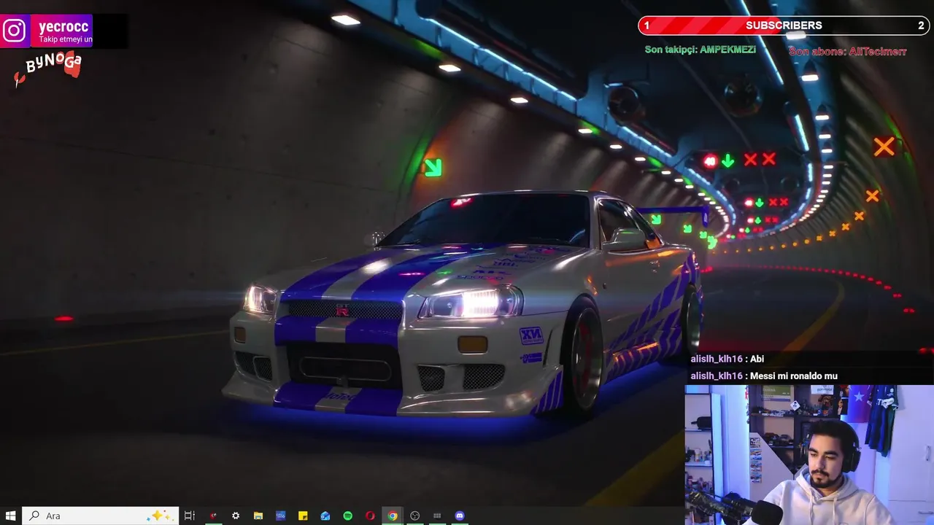
Task: Open the Outlook mail taskbar icon
Action: (x=325, y=516)
